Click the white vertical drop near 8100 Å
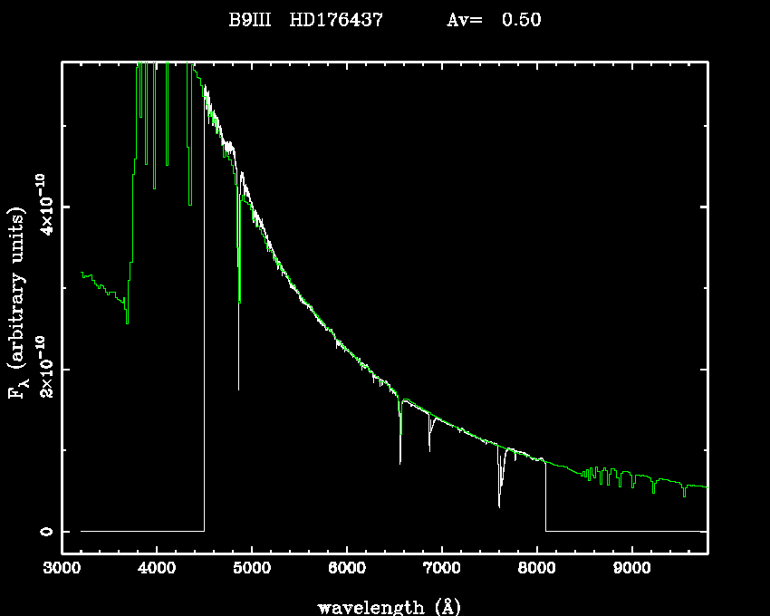The height and width of the screenshot is (616, 770). (x=546, y=498)
